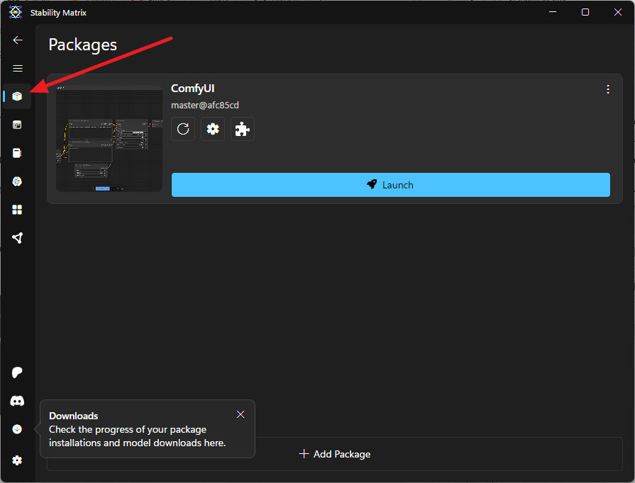Screen dimensions: 635x483
Task: Maximize the Stability Matrix window
Action: click(585, 13)
